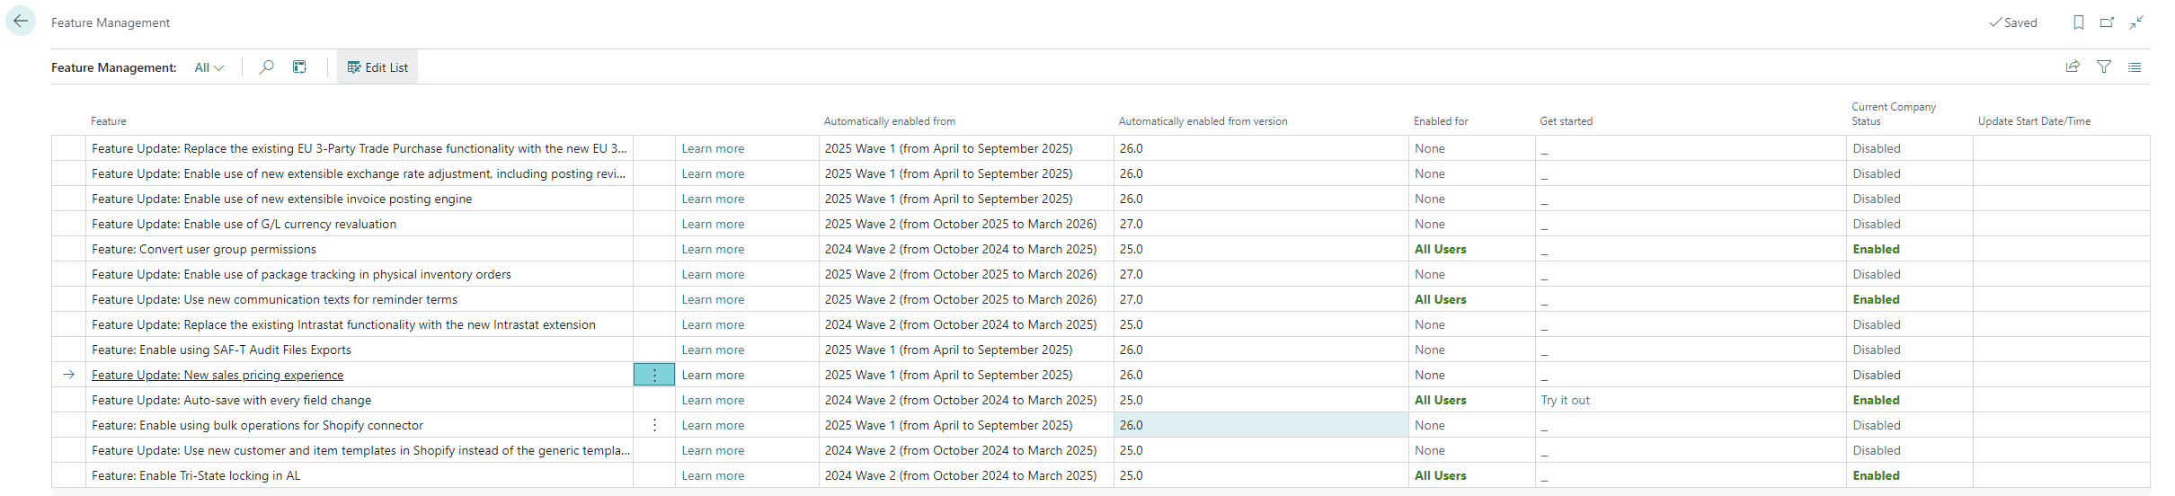This screenshot has width=2175, height=496.
Task: Open the search magnifier icon
Action: coord(266,67)
